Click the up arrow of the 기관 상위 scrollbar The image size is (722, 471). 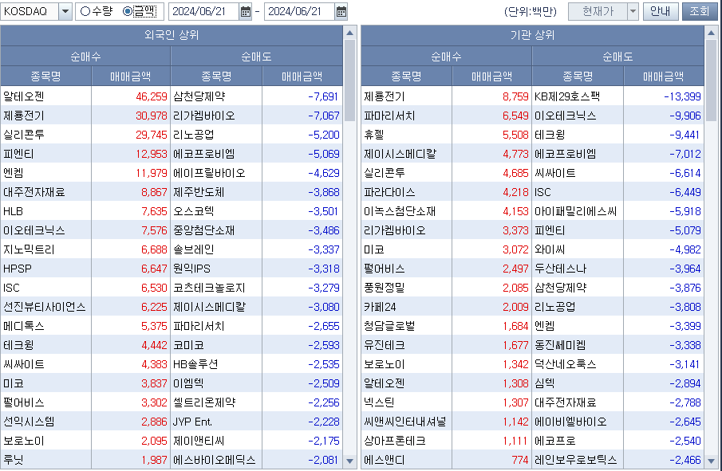tap(712, 33)
